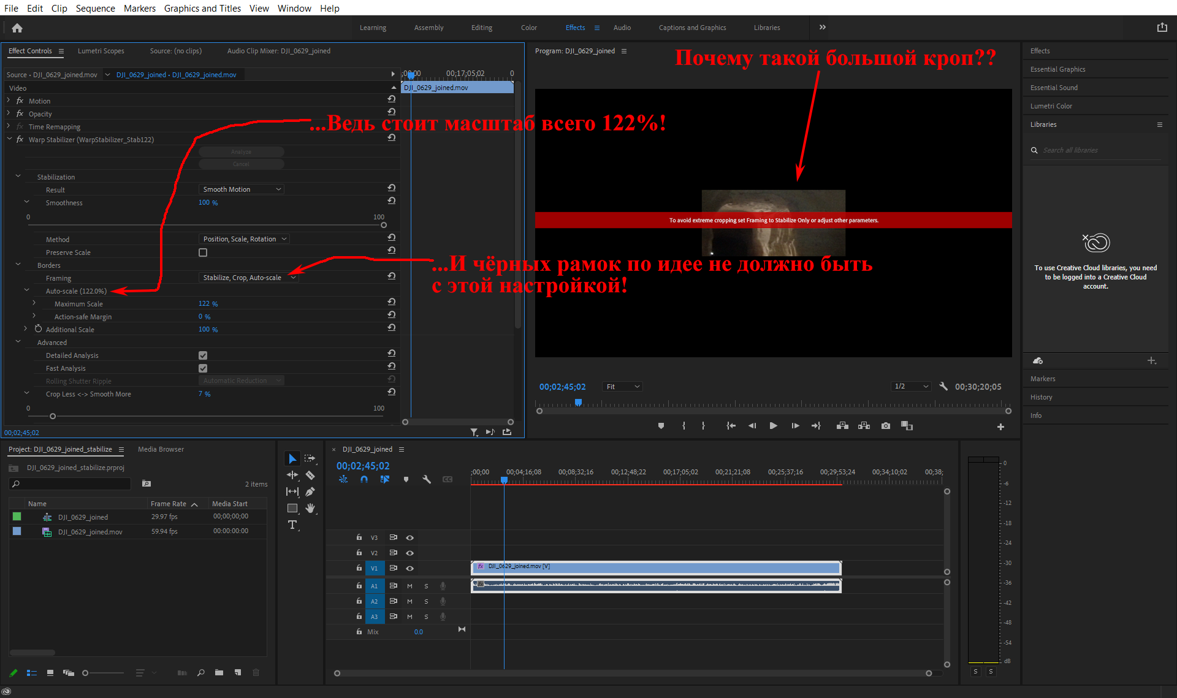The height and width of the screenshot is (698, 1177).
Task: Show more workspaces chevron
Action: tap(823, 28)
